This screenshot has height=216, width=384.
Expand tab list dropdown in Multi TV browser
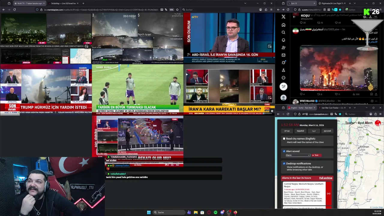[245, 3]
